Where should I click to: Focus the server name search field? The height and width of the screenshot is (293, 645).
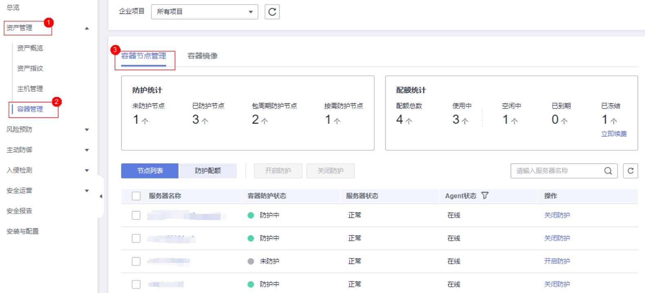pos(555,171)
